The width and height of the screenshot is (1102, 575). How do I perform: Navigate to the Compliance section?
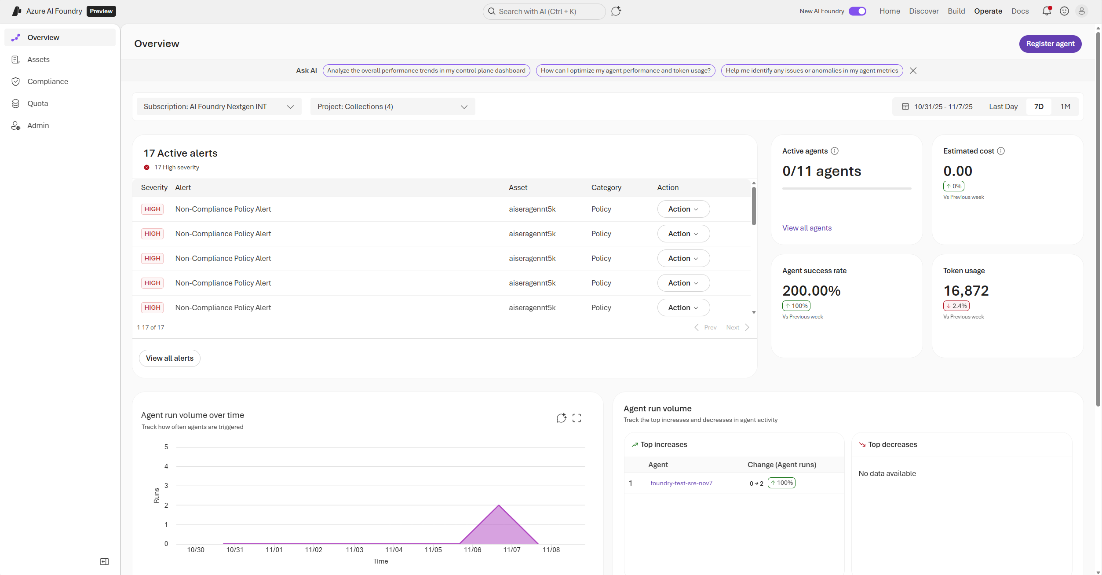tap(47, 81)
